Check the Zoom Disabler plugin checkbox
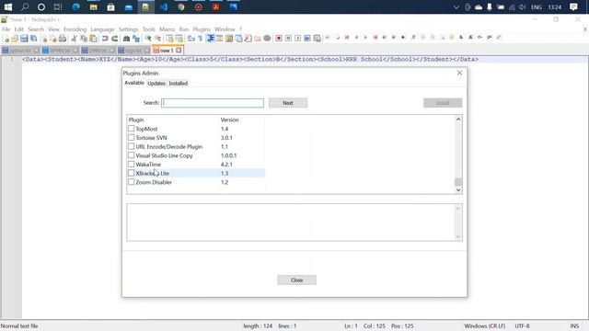This screenshot has width=589, height=331. (131, 182)
